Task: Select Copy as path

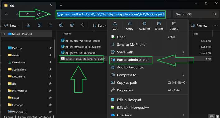Action: point(148,82)
